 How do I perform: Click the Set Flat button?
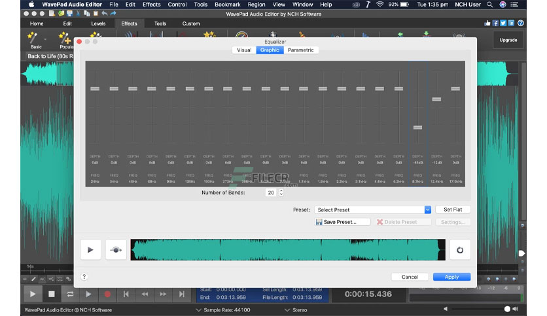pos(453,210)
